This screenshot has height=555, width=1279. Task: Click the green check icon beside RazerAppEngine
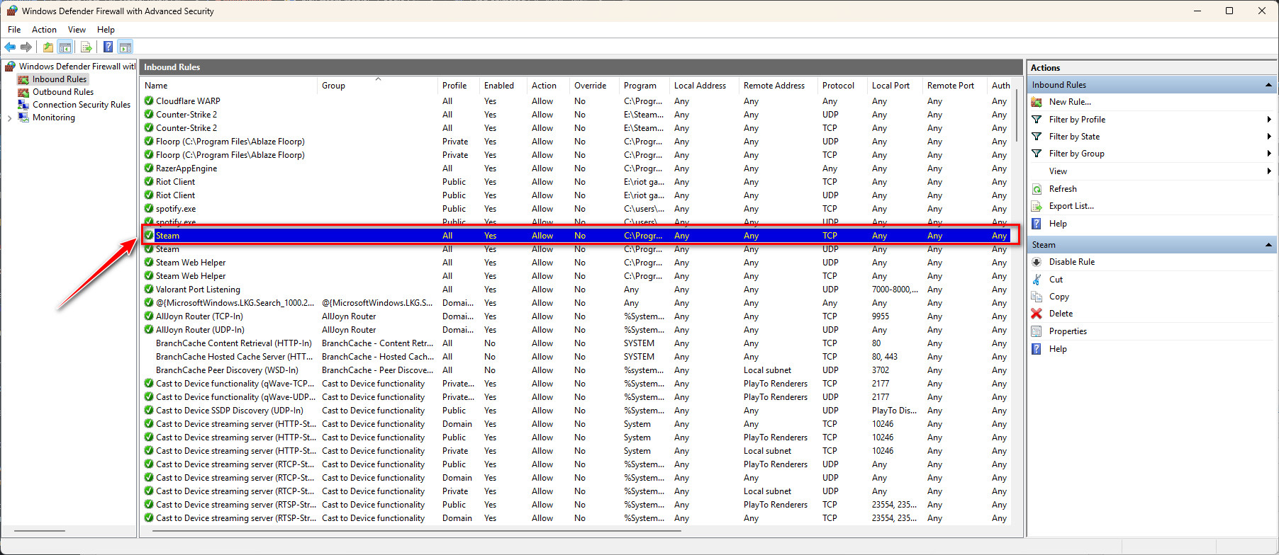[149, 168]
